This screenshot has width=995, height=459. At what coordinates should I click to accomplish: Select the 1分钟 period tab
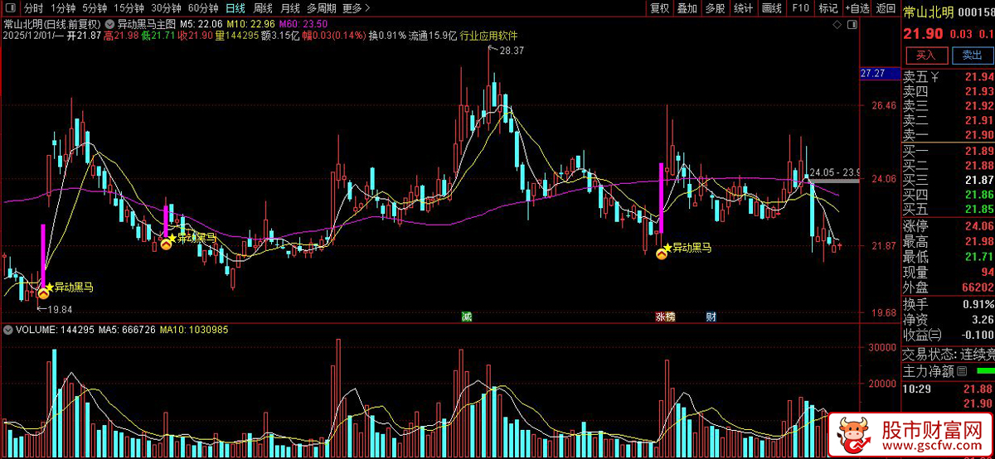[x=63, y=8]
